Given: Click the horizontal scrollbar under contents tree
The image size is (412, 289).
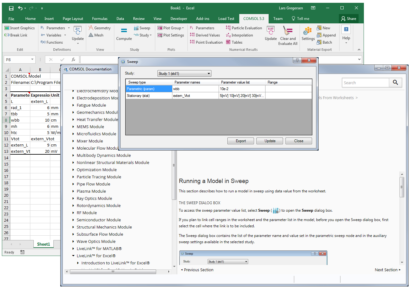Looking at the screenshot, I should [x=113, y=272].
